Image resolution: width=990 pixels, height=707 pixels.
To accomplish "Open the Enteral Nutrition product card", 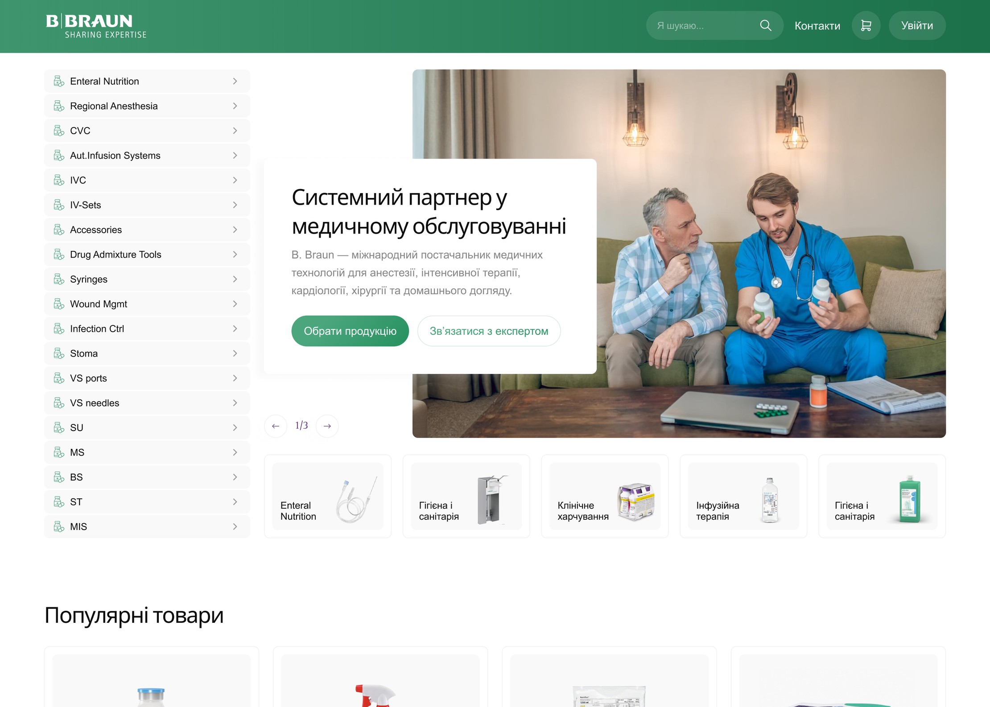I will (x=328, y=496).
